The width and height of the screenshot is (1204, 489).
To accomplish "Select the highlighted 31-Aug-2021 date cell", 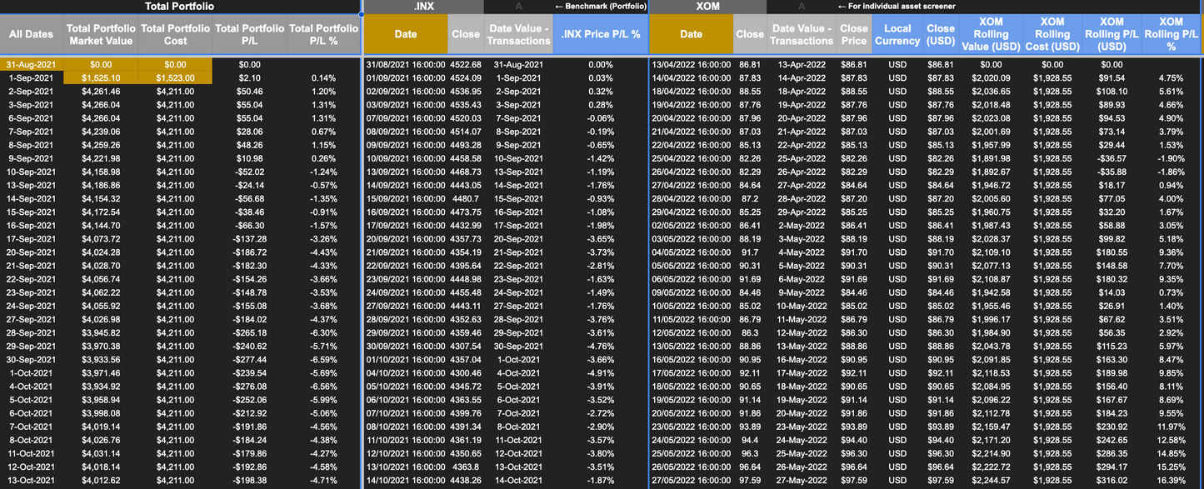I will coord(30,63).
